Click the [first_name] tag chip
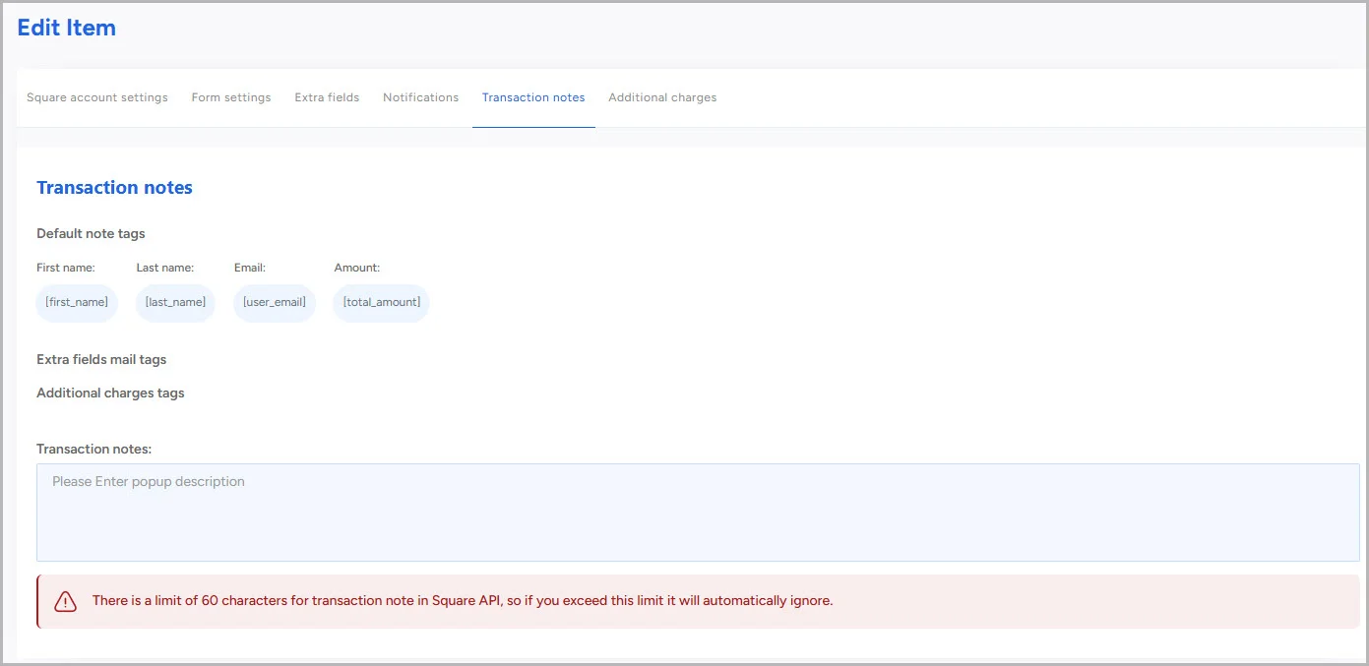 point(77,302)
